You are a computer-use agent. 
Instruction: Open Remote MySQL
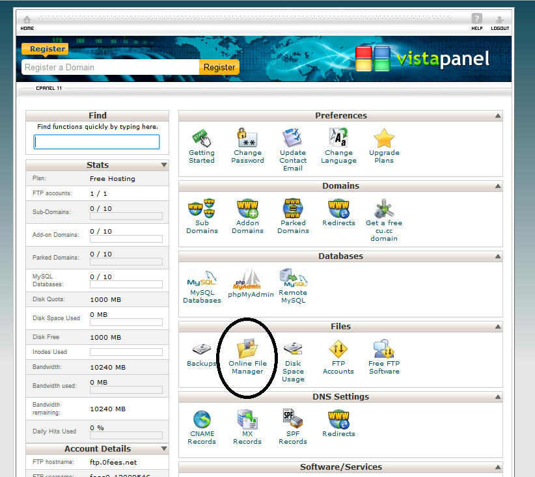pos(293,286)
